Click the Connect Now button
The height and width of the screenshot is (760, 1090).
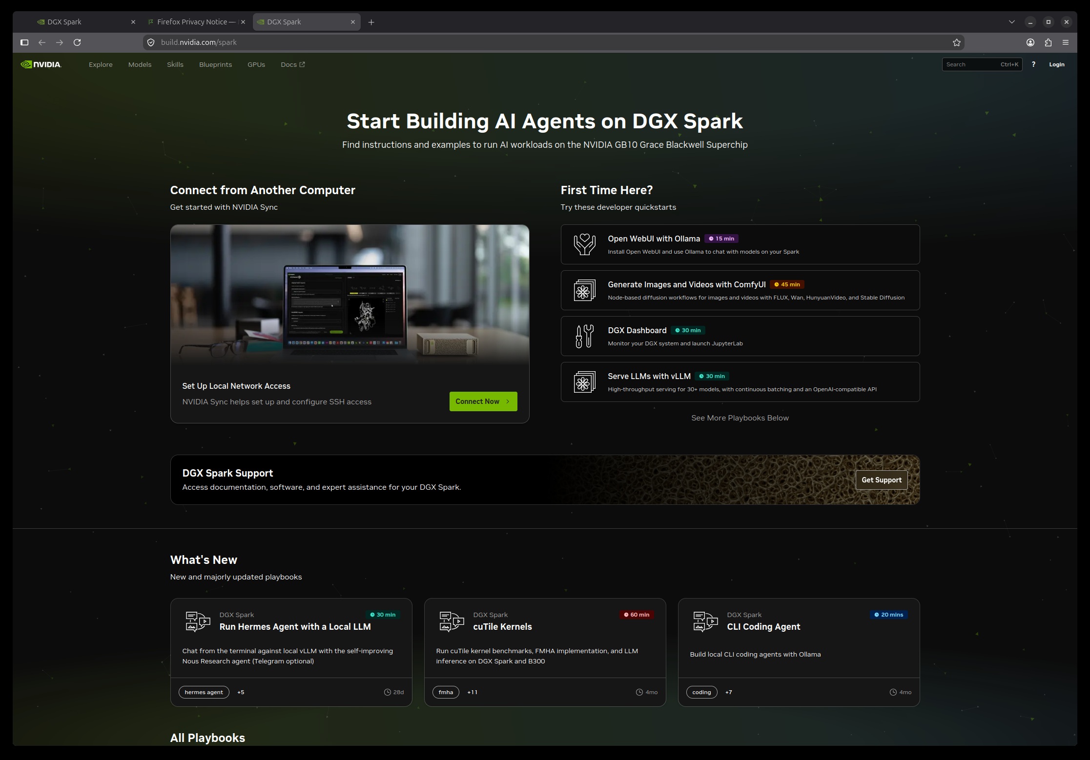483,401
